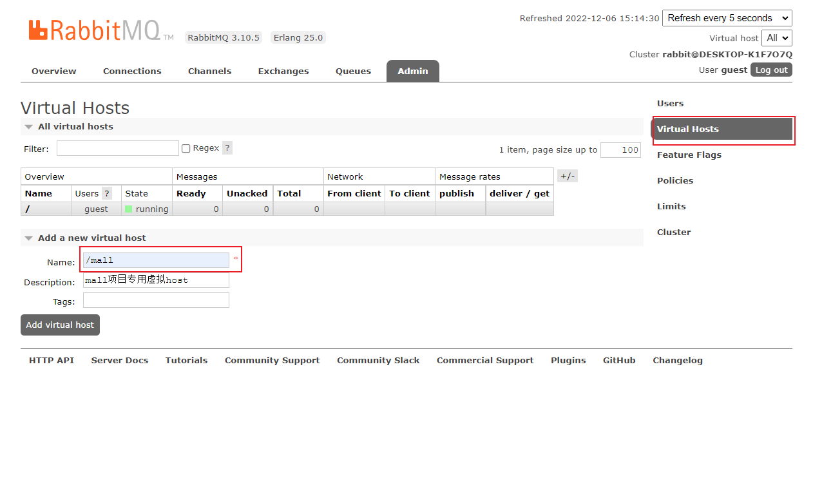Image resolution: width=813 pixels, height=503 pixels.
Task: Open the Community Support link
Action: [272, 361]
